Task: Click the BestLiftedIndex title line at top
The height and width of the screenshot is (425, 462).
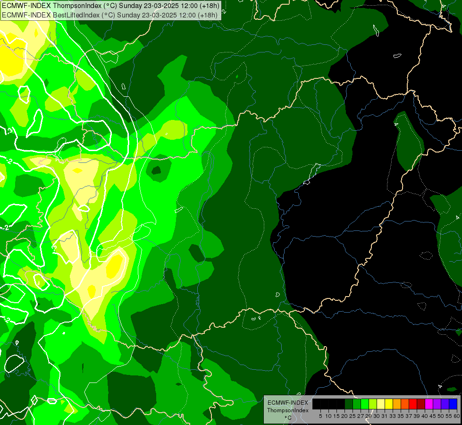Action: click(109, 15)
